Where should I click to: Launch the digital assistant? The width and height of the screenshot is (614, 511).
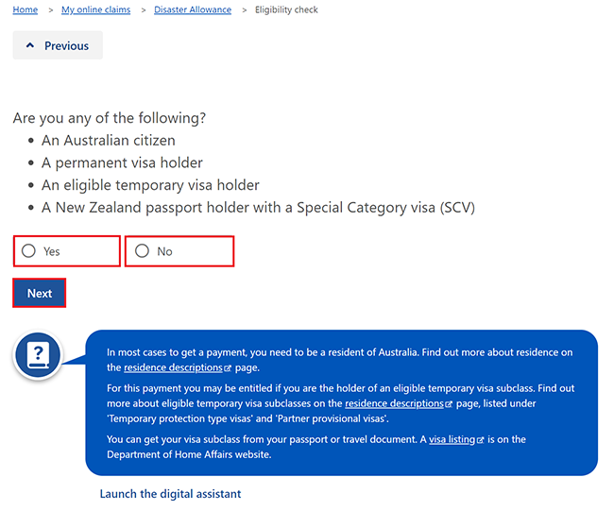(x=170, y=494)
